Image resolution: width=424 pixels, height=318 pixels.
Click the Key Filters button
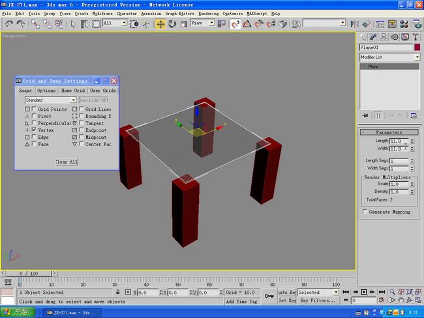[x=318, y=300]
